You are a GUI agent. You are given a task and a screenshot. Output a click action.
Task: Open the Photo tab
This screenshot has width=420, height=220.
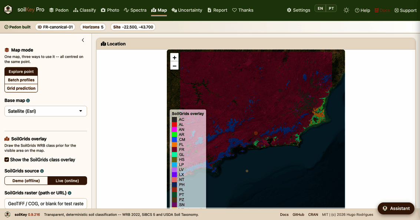(x=110, y=10)
